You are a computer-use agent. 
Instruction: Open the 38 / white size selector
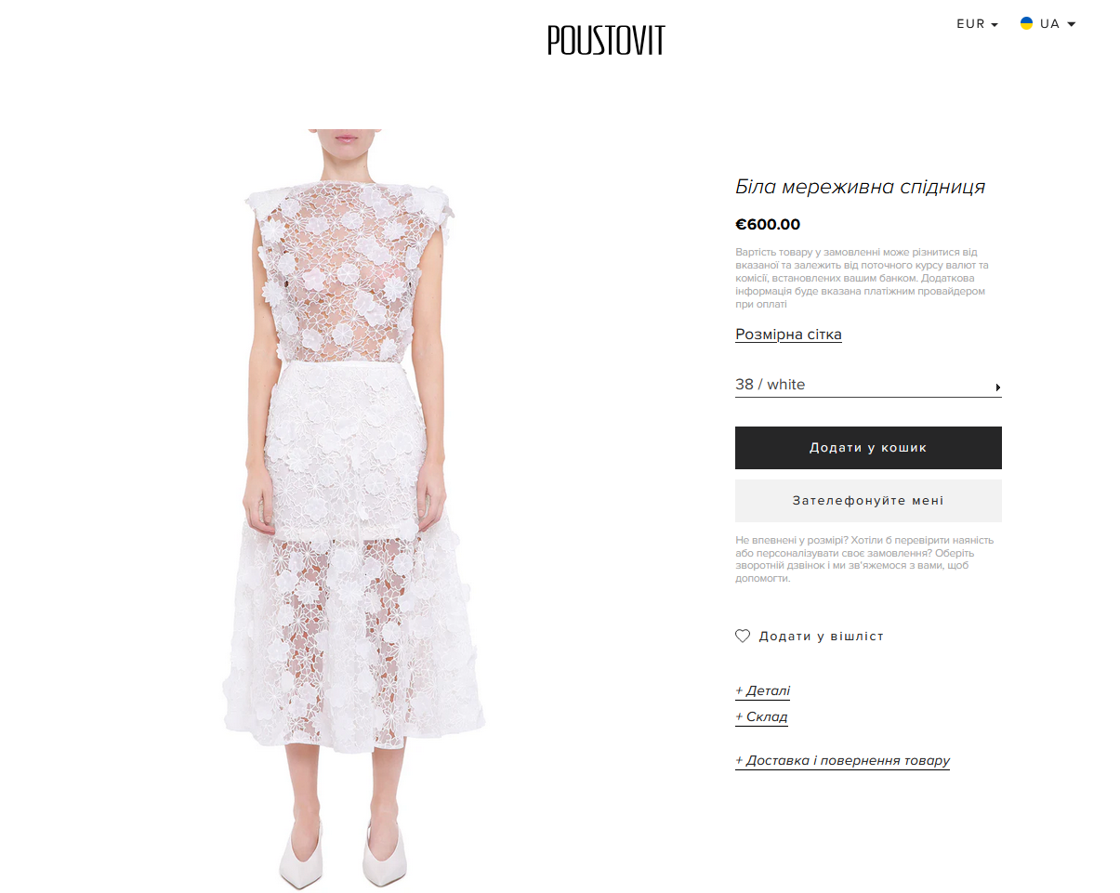point(868,385)
